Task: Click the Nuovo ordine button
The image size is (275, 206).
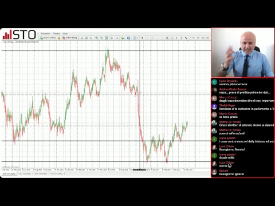Action: coord(48,38)
